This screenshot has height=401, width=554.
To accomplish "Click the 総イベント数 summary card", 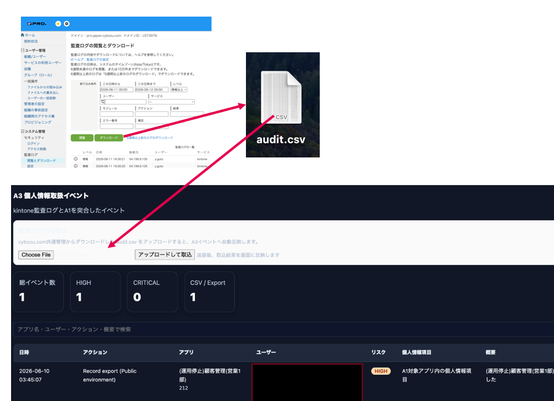I will coord(39,292).
